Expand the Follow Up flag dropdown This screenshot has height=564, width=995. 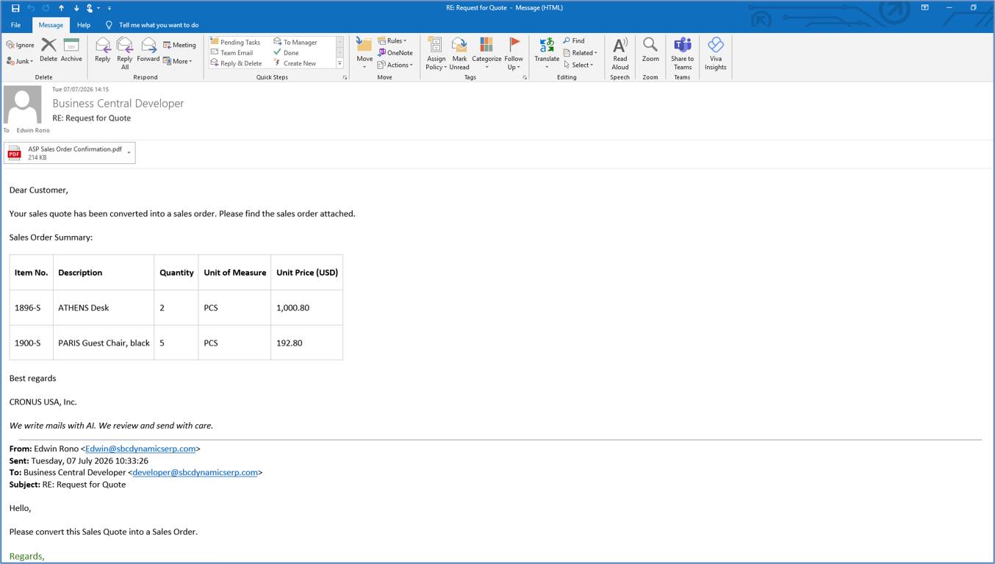514,53
